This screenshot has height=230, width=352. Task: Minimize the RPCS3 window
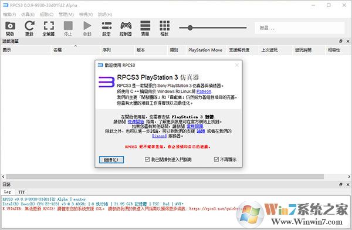[313, 5]
